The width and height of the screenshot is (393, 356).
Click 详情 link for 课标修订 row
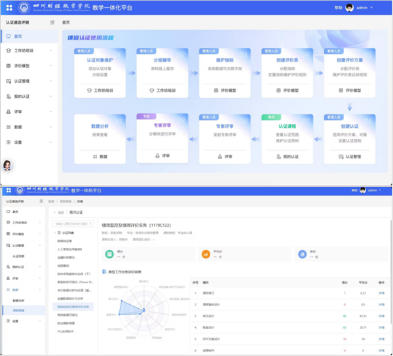(381, 292)
